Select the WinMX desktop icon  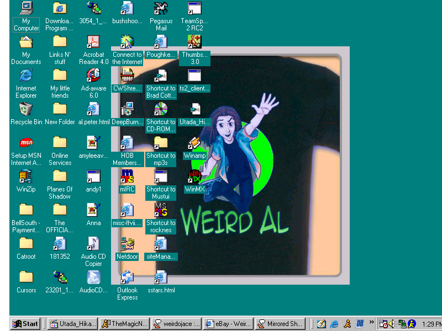coord(194,176)
